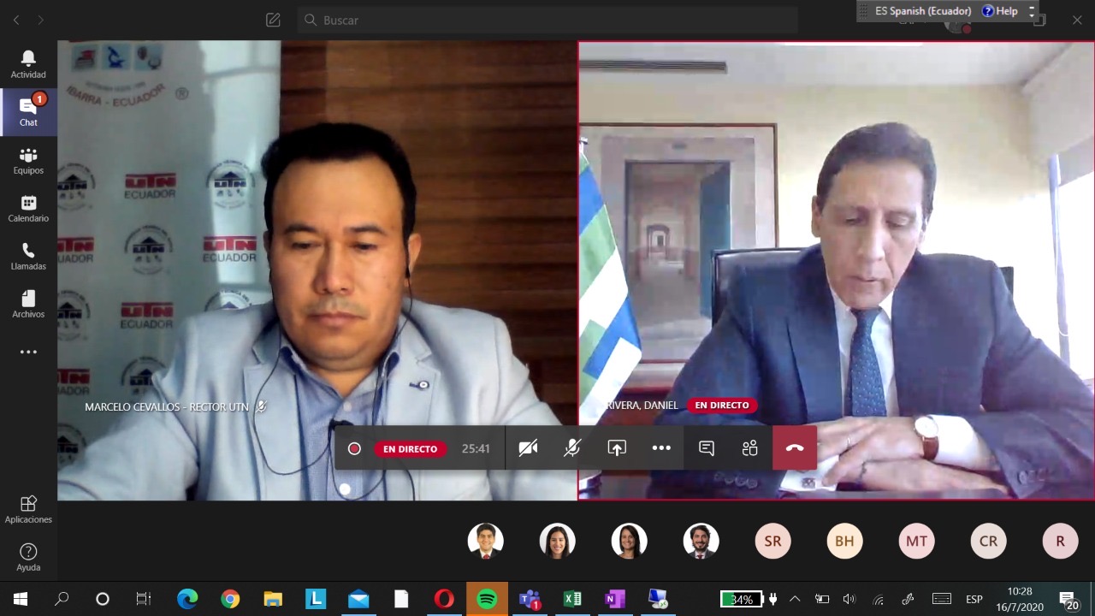Show hidden icons in system tray
The image size is (1095, 616).
(x=795, y=599)
